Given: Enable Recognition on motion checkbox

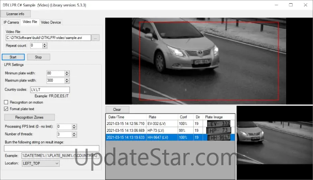Looking at the screenshot, I should click(x=6, y=102).
